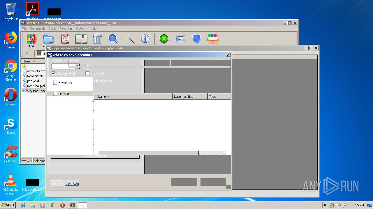Screen dimensions: 373x209
Task: Open the Discord https link
Action: (72, 184)
